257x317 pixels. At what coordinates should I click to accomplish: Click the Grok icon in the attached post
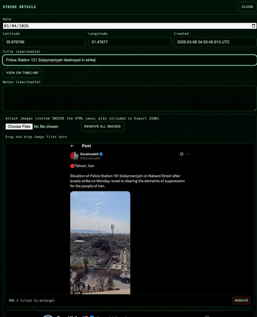181,154
